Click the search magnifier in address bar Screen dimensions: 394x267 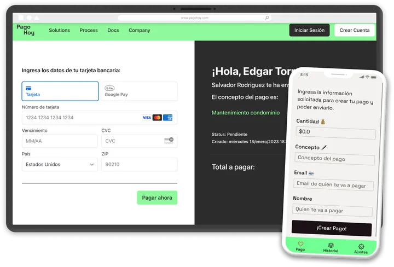coord(267,18)
